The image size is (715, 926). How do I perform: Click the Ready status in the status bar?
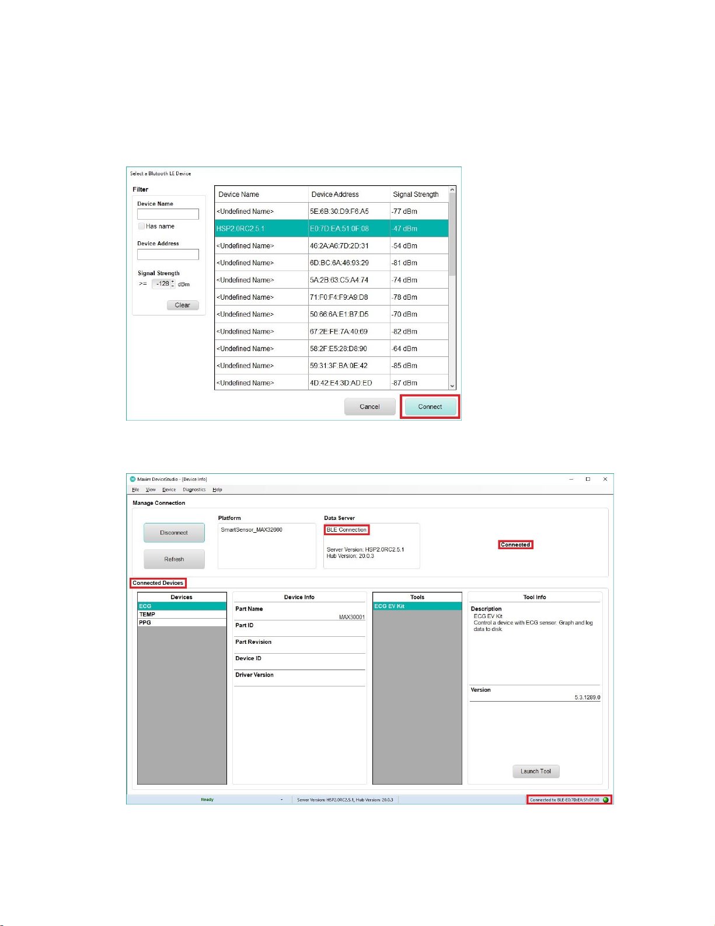click(207, 800)
